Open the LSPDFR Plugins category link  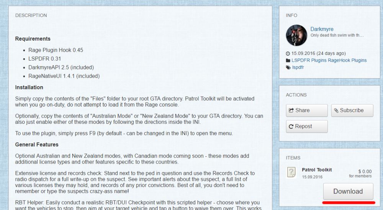(x=309, y=61)
